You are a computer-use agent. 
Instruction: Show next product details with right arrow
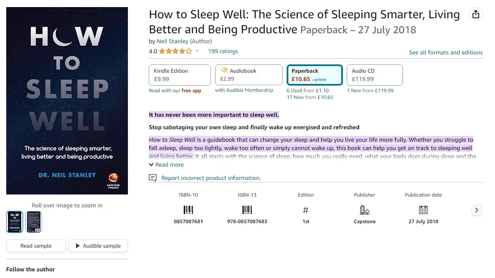point(476,210)
